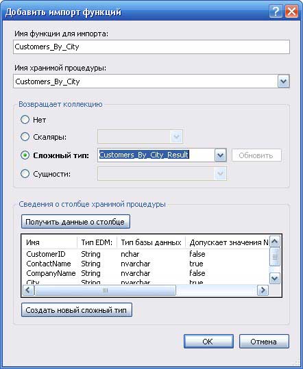Select the ContactName row
This screenshot has width=303, height=369.
(x=145, y=264)
